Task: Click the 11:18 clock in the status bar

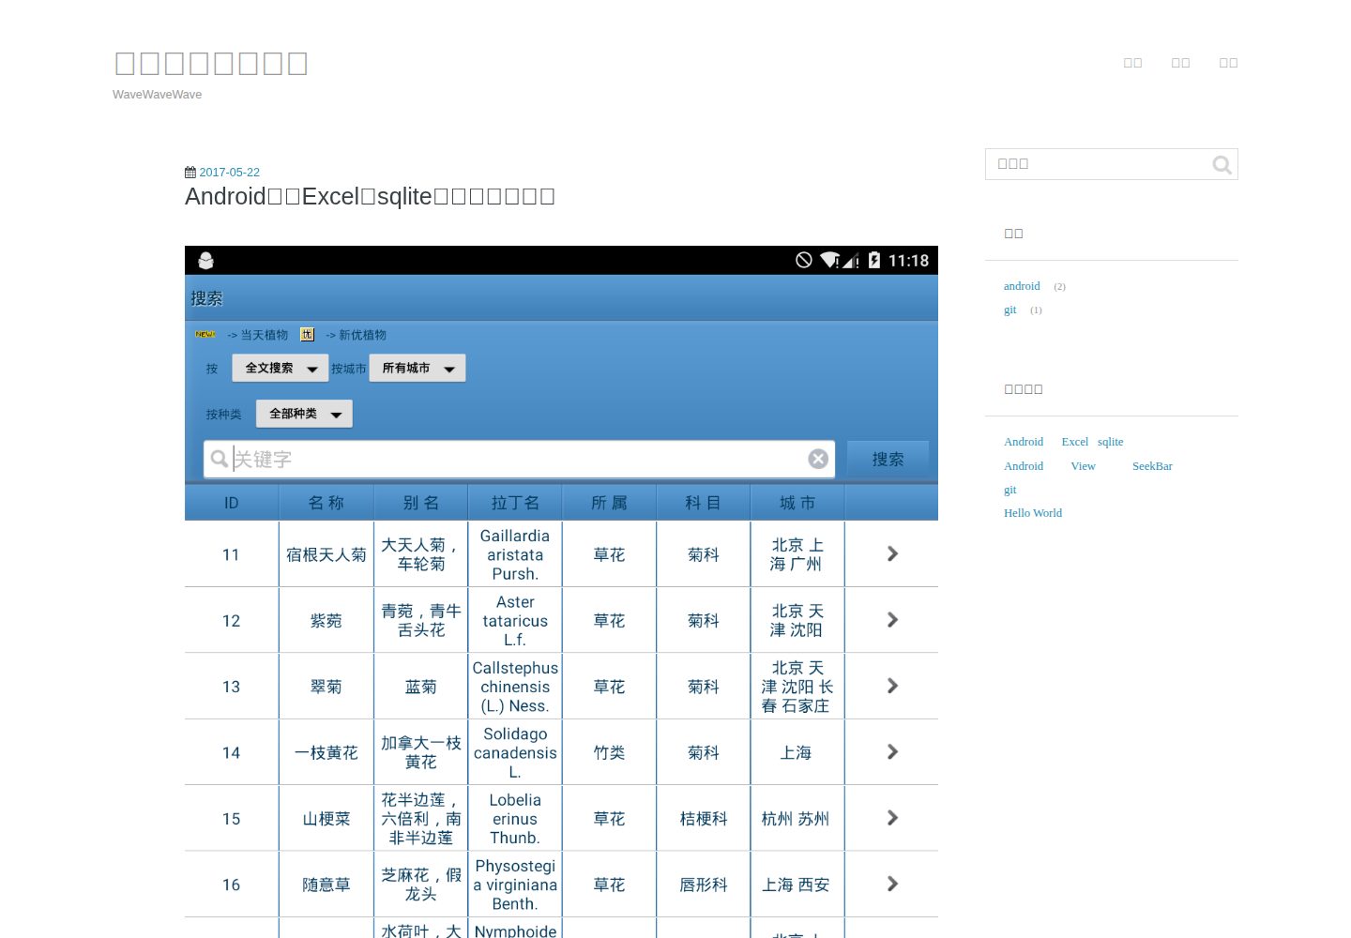Action: click(x=908, y=261)
